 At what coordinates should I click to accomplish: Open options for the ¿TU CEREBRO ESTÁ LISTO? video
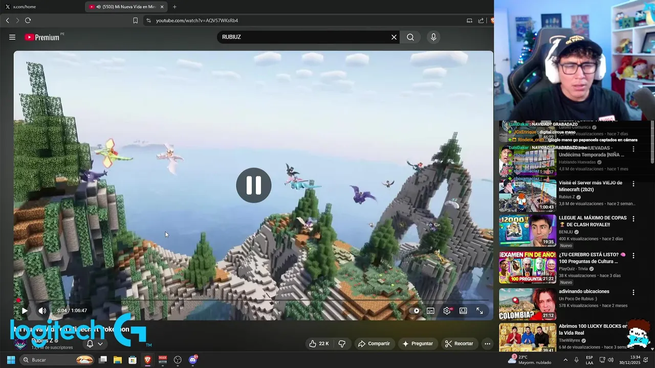(634, 256)
